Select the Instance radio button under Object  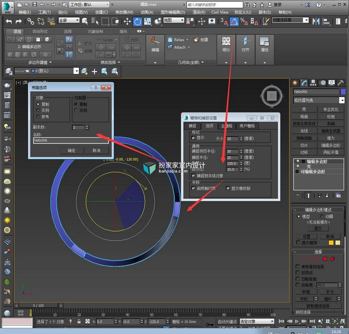coord(38,110)
